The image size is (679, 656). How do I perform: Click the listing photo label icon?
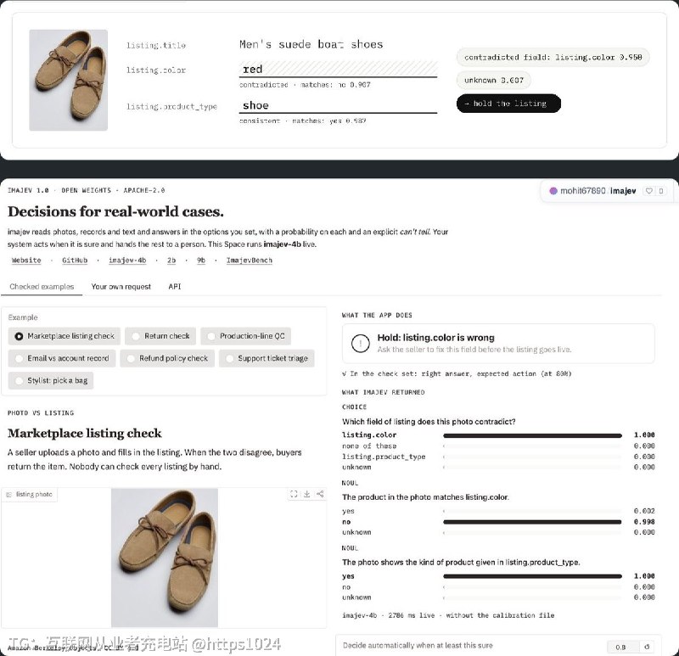pyautogui.click(x=9, y=495)
